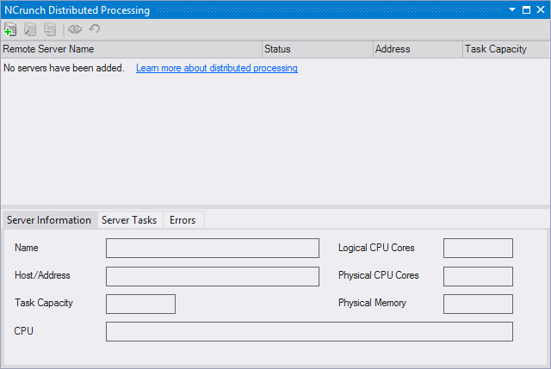Click the Logical CPU Cores field

click(478, 249)
